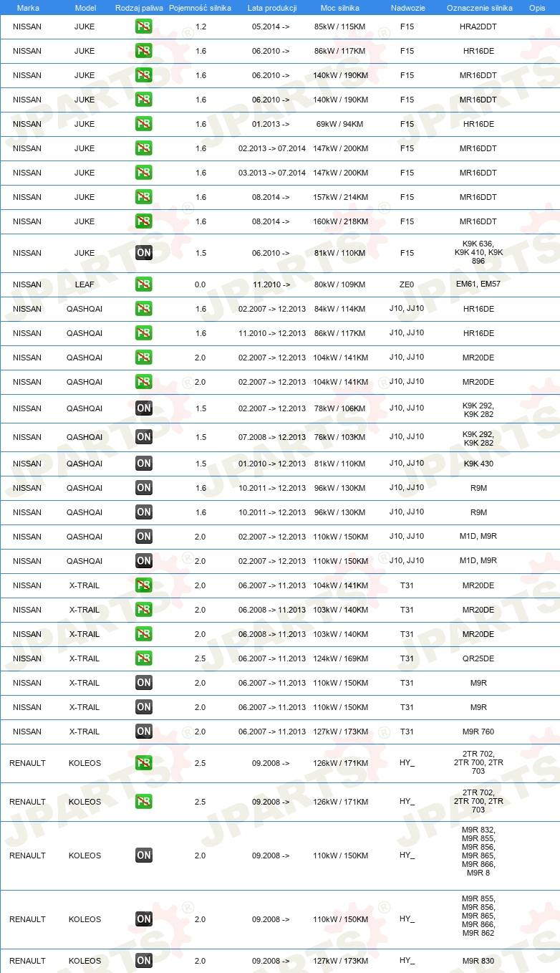Select the power value 157kW / 214KM
Image resolution: width=560 pixels, height=973 pixels.
[340, 197]
